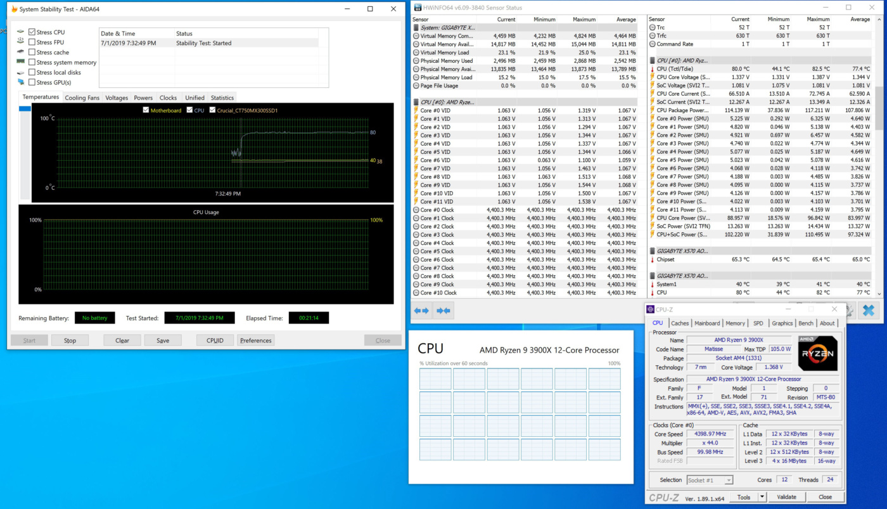Open Graphics tab in CPU-Z
887x509 pixels.
(782, 323)
